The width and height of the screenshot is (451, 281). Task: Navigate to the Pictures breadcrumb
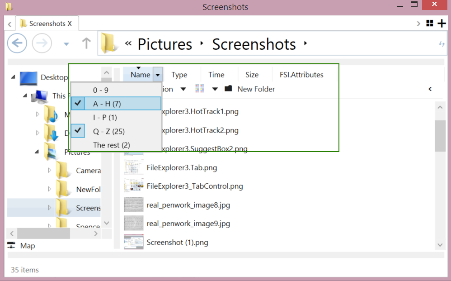click(165, 44)
